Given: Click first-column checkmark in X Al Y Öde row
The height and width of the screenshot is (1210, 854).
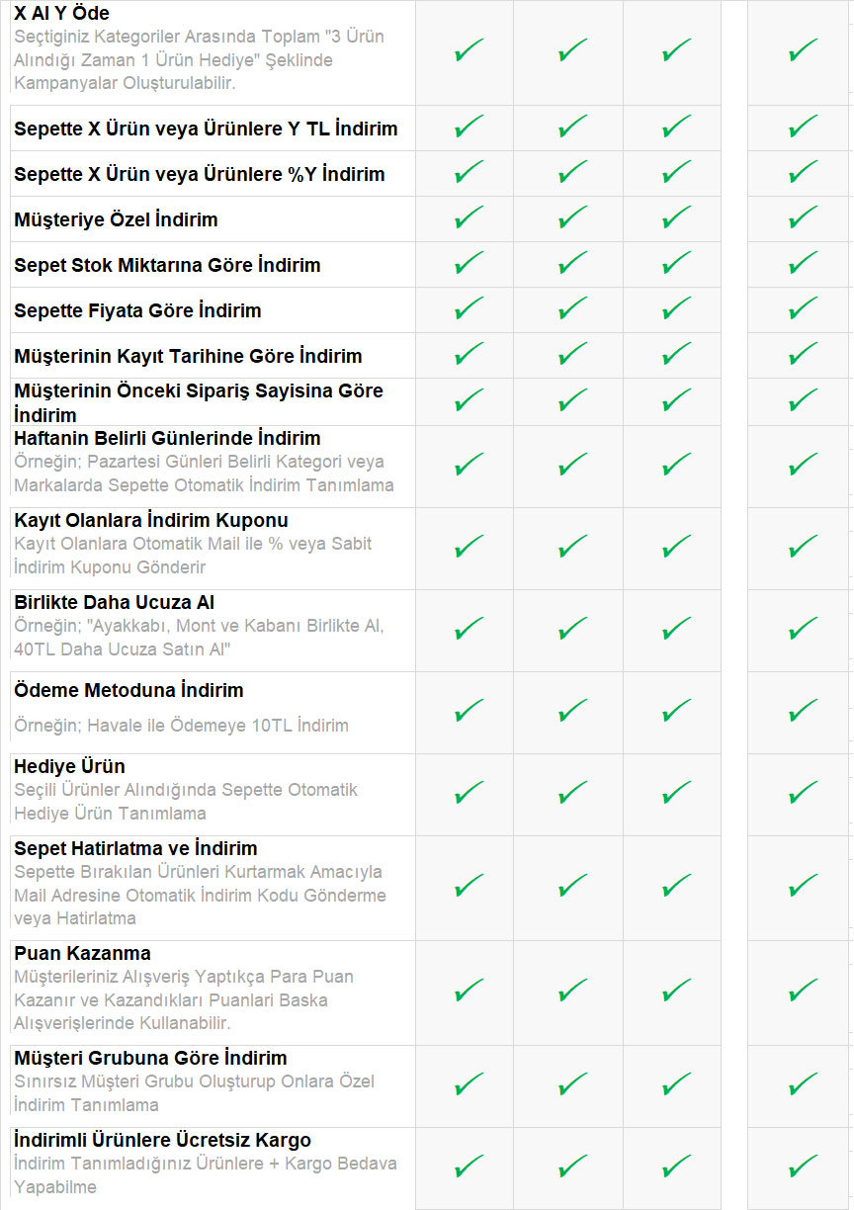Looking at the screenshot, I should coord(469,49).
